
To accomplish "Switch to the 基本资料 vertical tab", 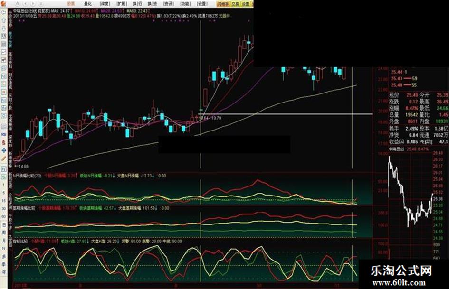I will pos(10,60).
